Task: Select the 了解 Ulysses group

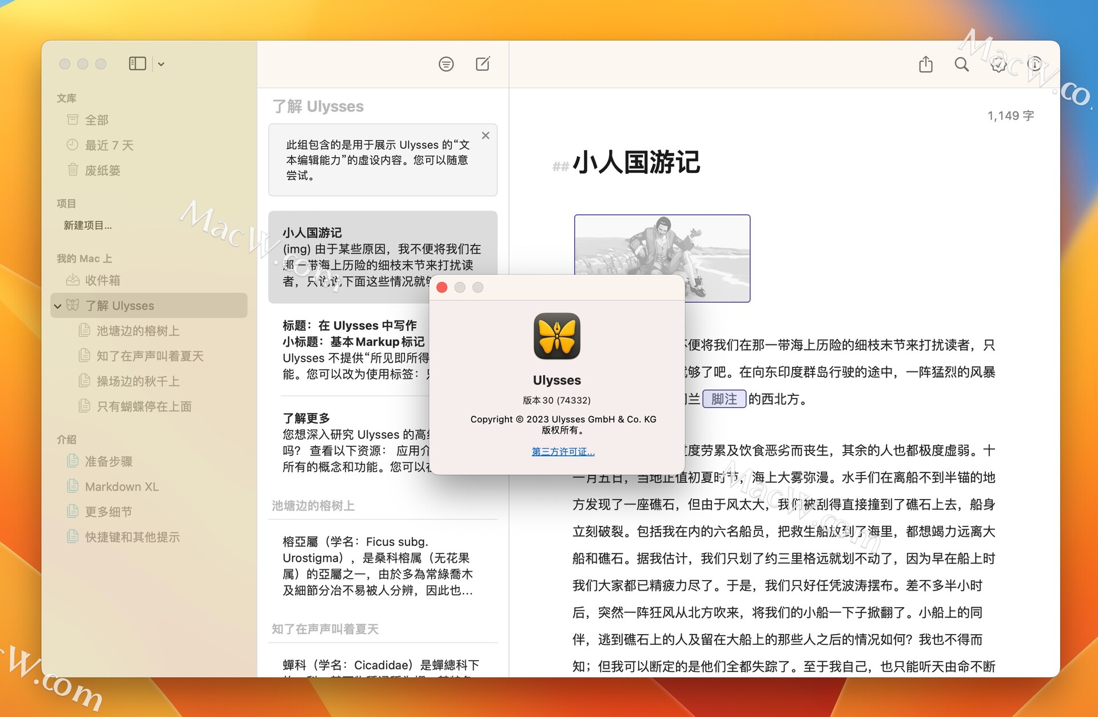Action: (x=149, y=306)
